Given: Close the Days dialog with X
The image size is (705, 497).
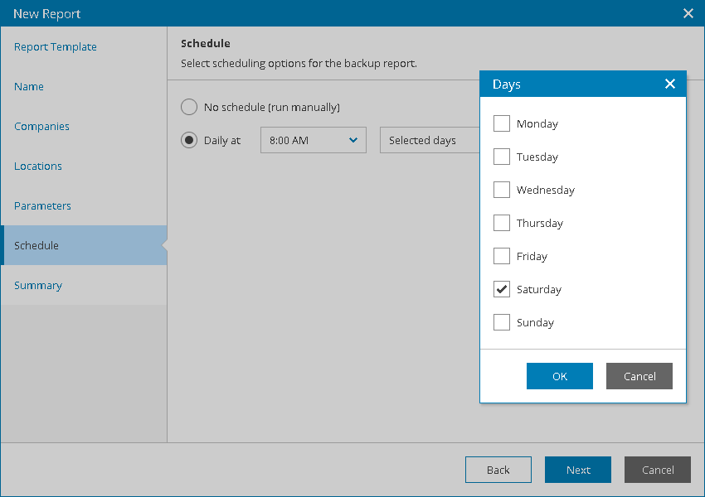Looking at the screenshot, I should [670, 84].
